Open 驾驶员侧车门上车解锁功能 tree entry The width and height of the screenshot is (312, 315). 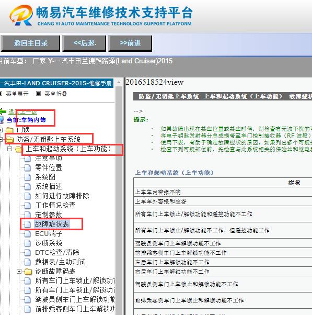(75, 299)
